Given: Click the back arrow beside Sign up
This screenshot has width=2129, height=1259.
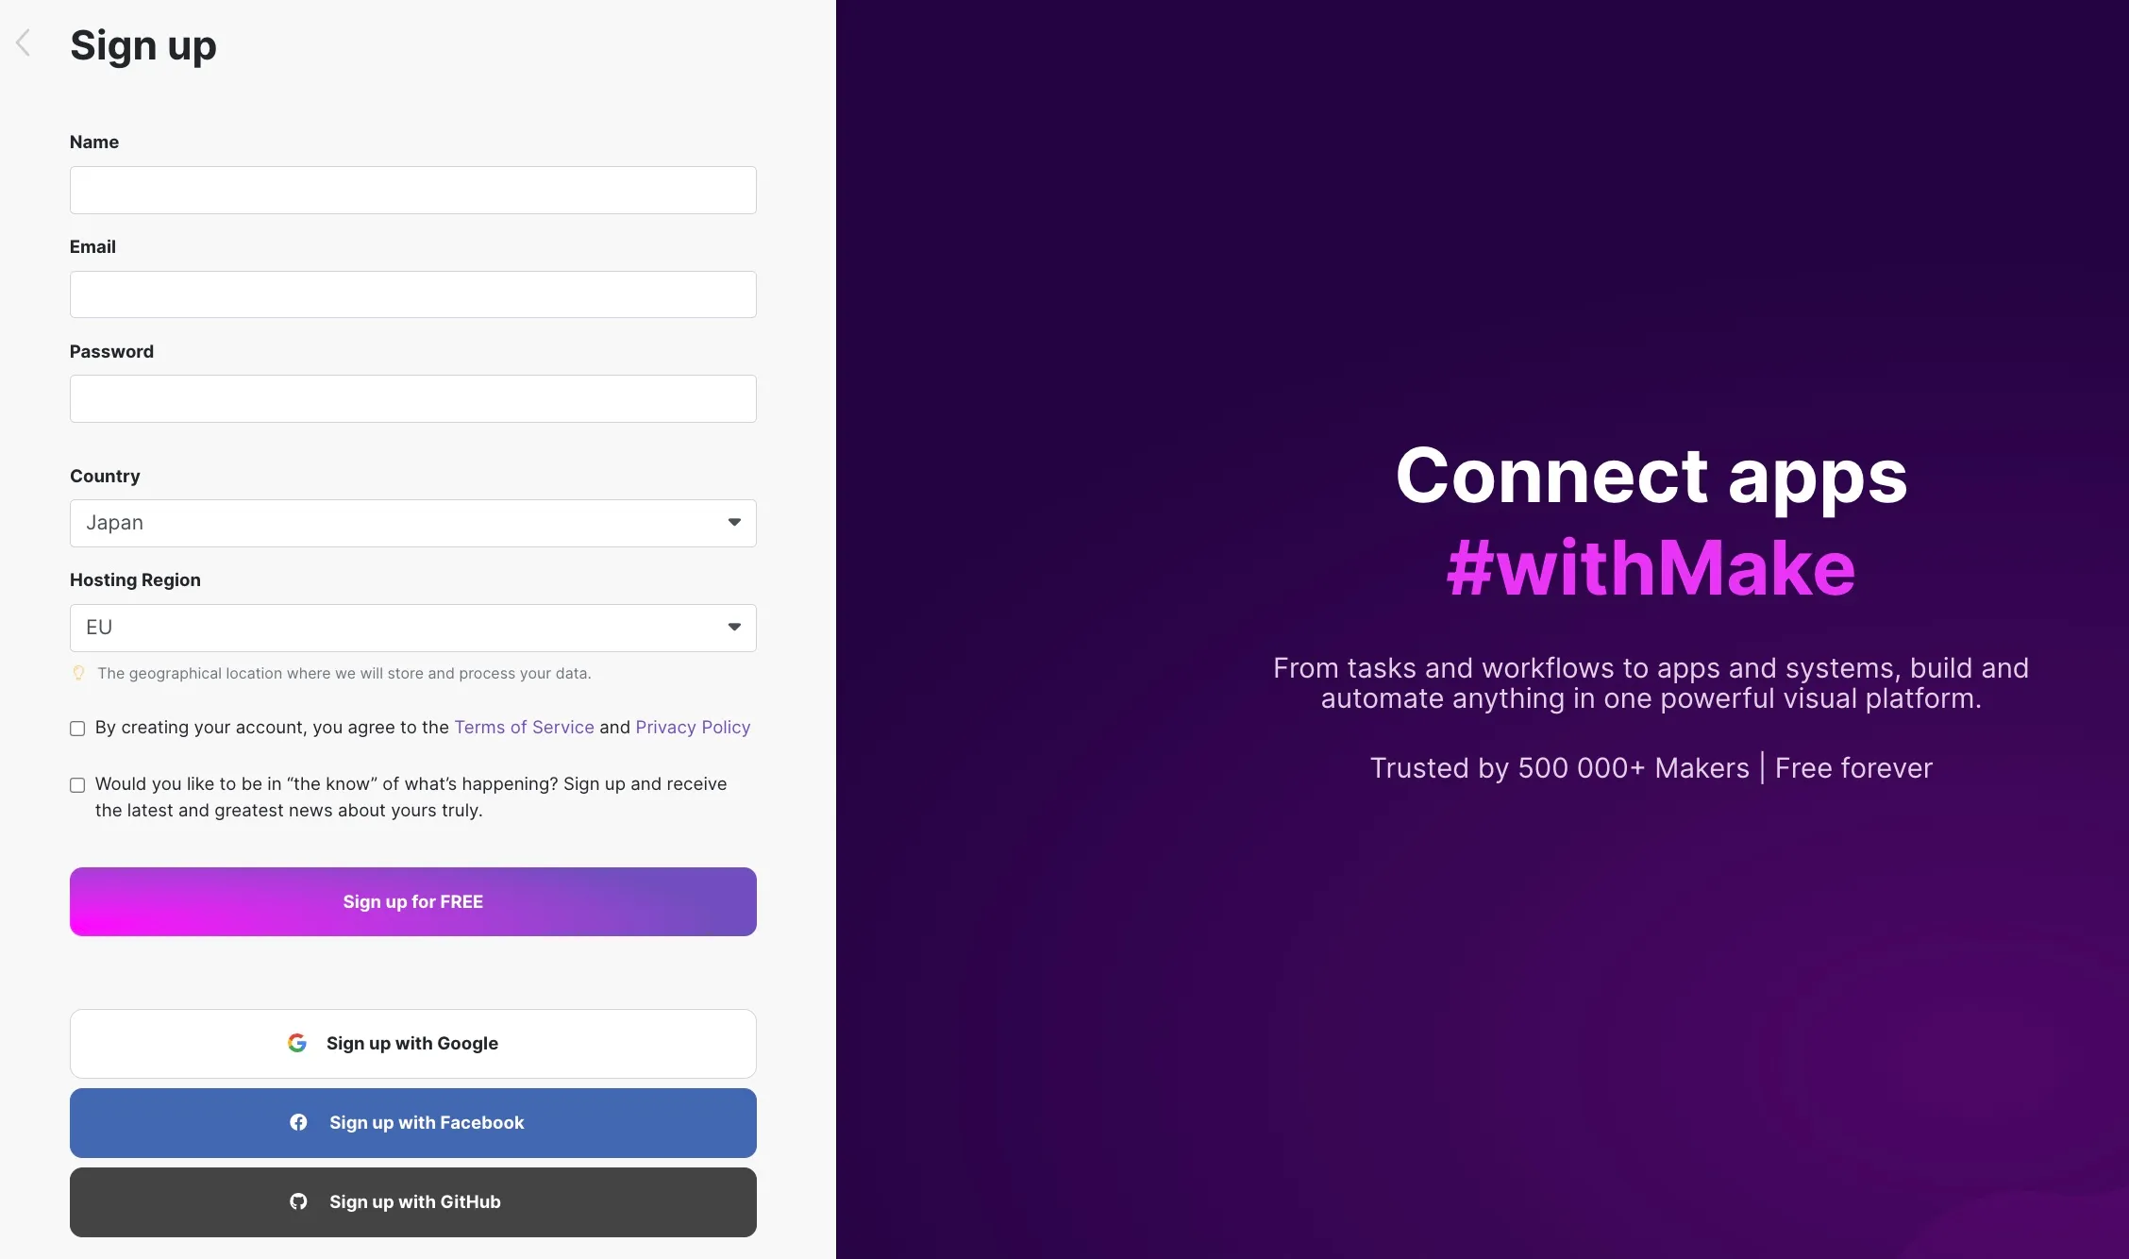Looking at the screenshot, I should click(x=24, y=42).
